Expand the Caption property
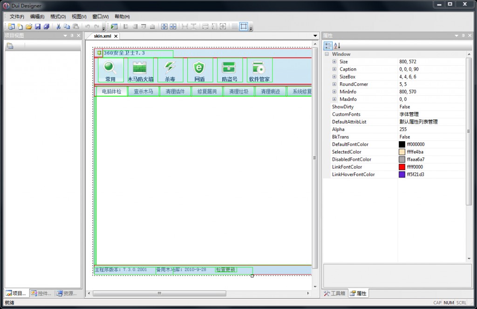 point(334,69)
